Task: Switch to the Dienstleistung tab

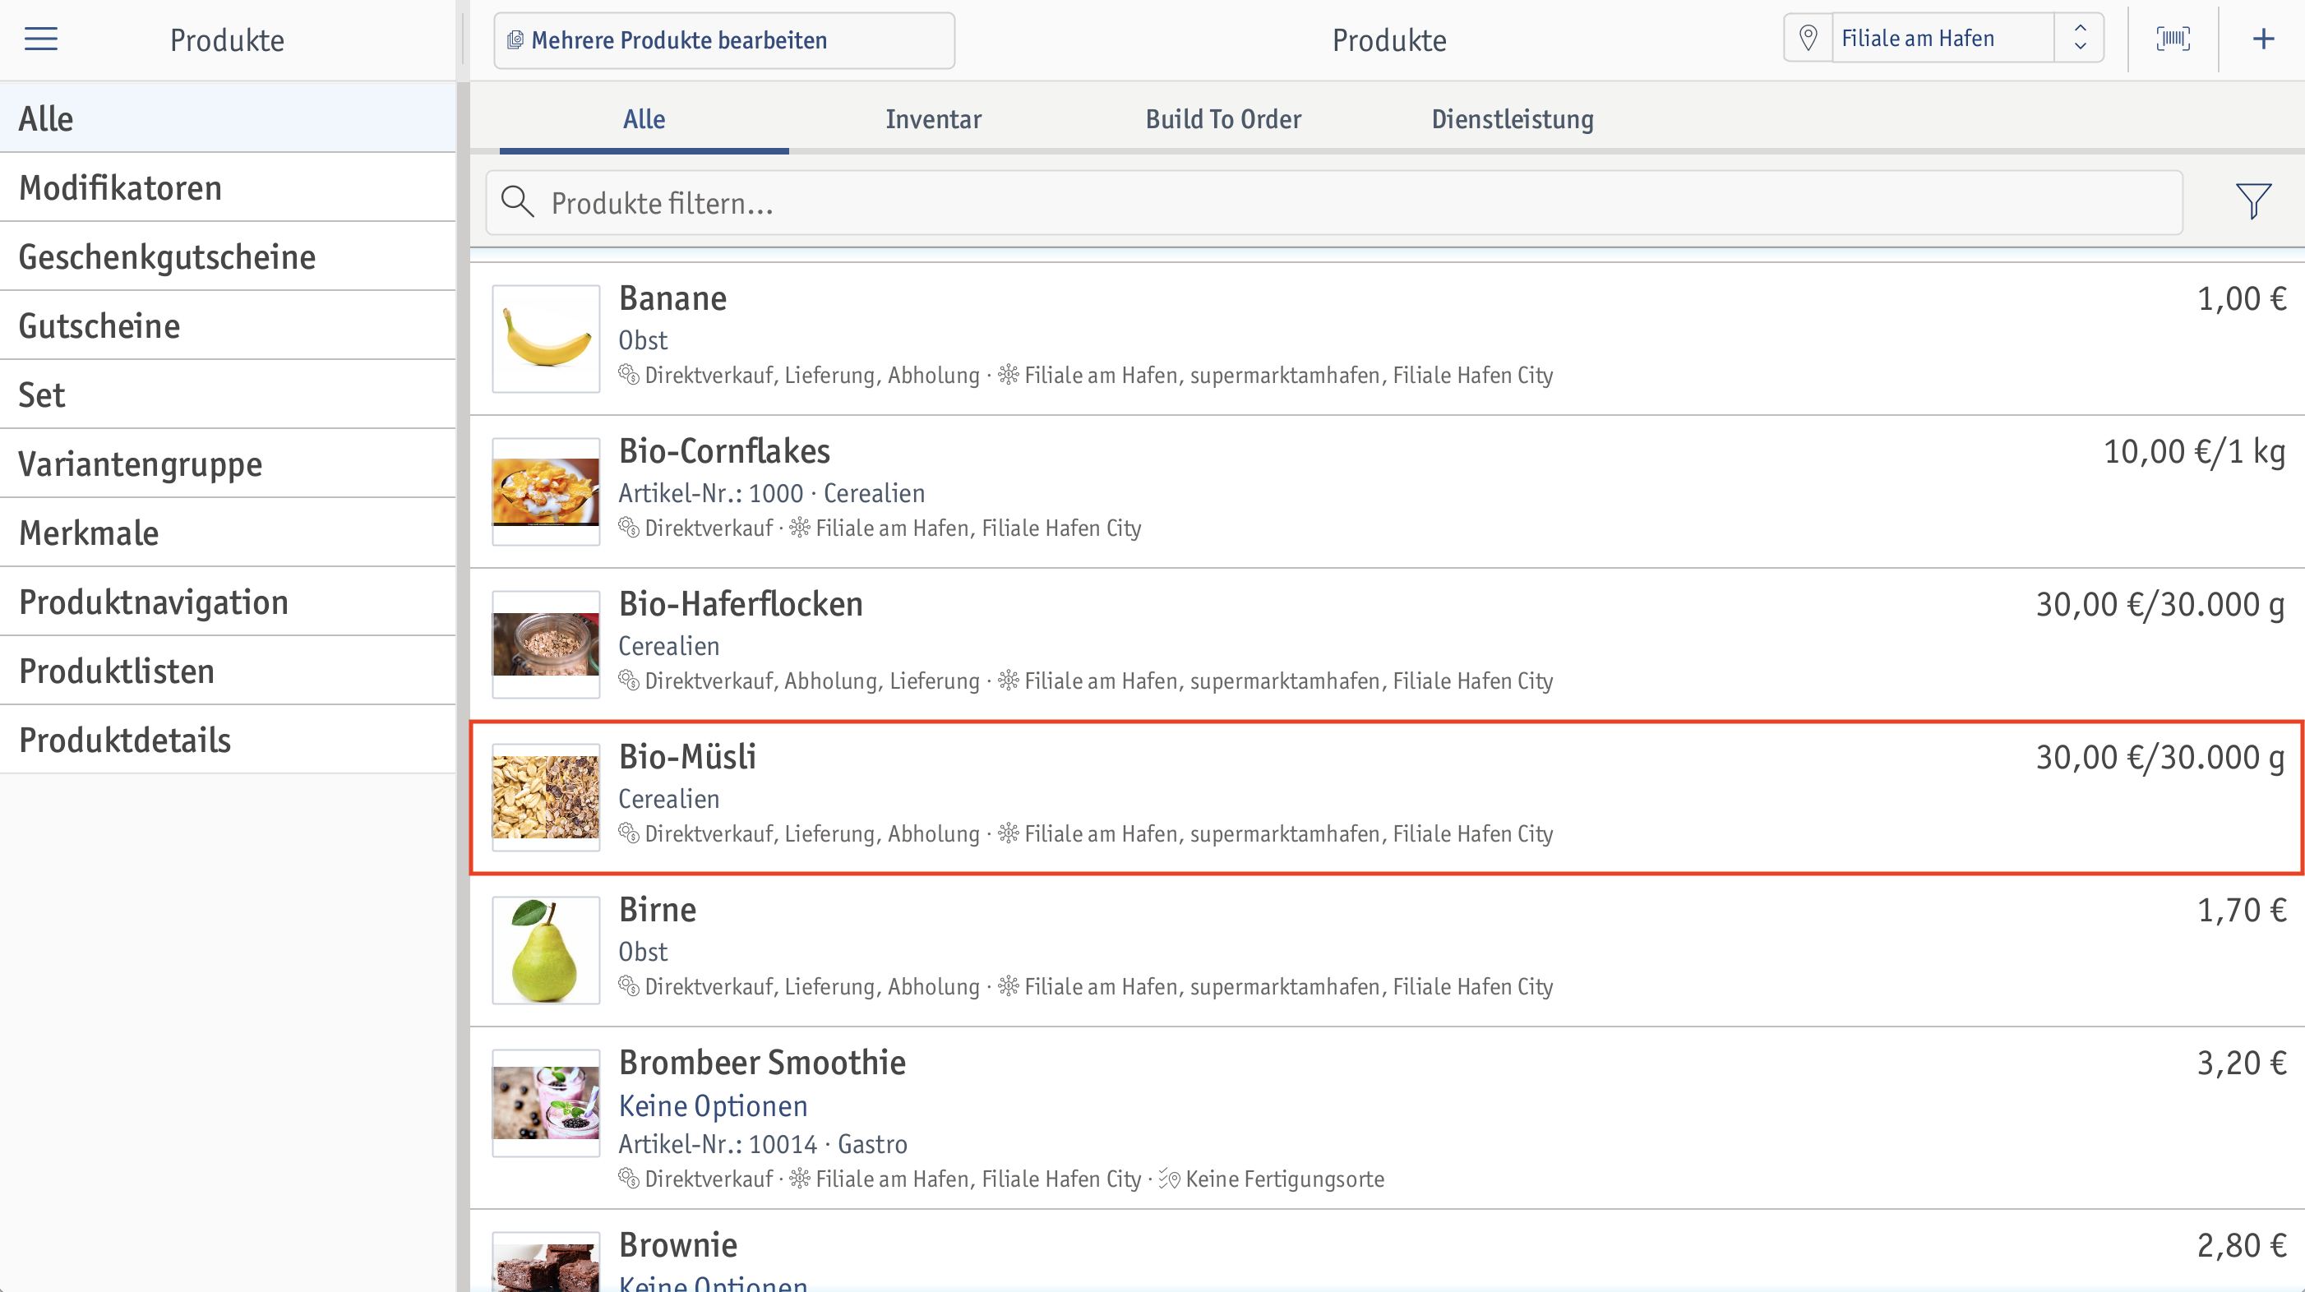Action: pos(1513,119)
